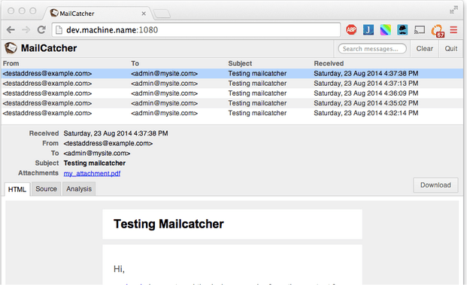Open a new browser tab
This screenshot has width=467, height=287.
click(x=162, y=14)
